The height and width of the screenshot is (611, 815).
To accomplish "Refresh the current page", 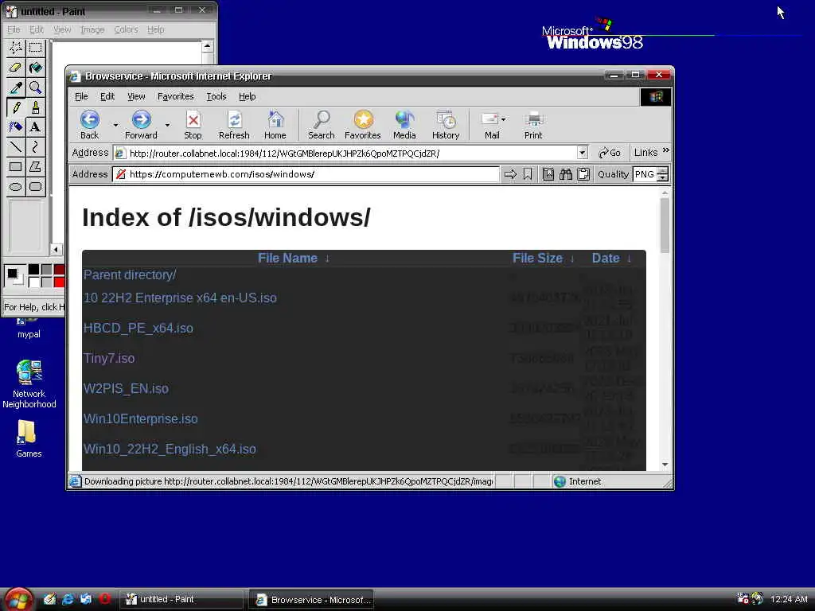I will click(235, 125).
